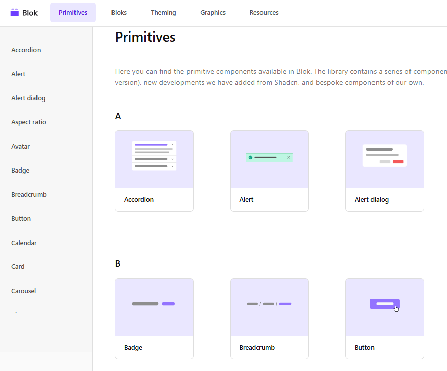This screenshot has height=371, width=447.
Task: Open the Alert component preview card
Action: [269, 171]
